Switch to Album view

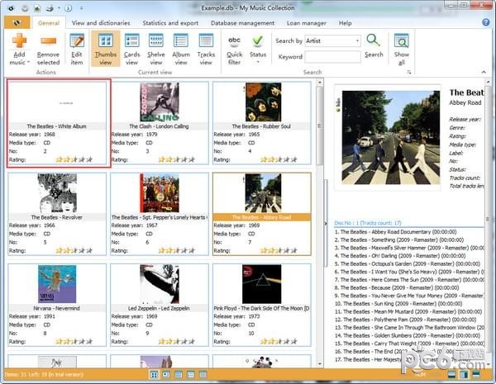click(x=181, y=50)
